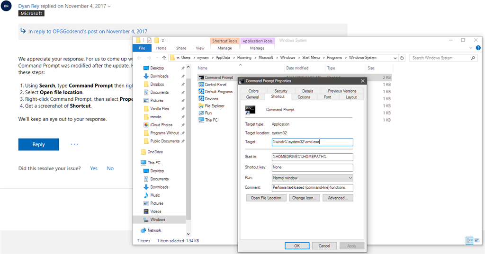Image resolution: width=485 pixels, height=254 pixels.
Task: Click into the Target input field
Action: (x=313, y=142)
